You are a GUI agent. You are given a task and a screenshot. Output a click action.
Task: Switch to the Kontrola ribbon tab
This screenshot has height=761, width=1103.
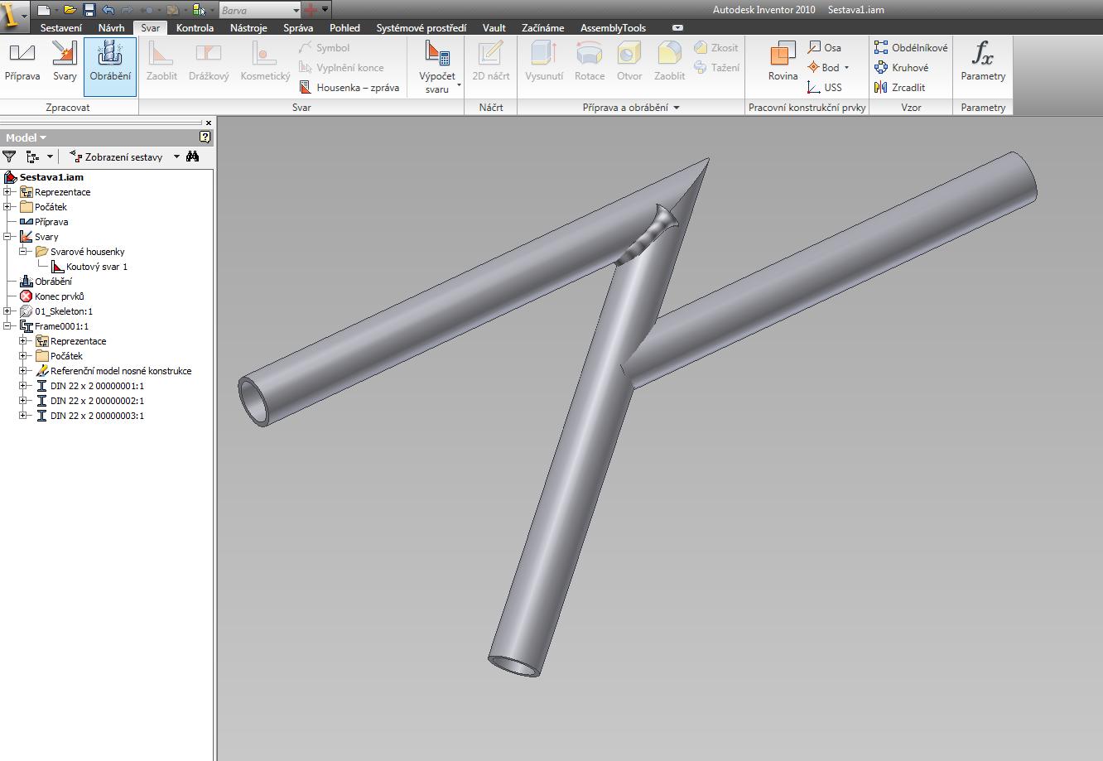[195, 28]
